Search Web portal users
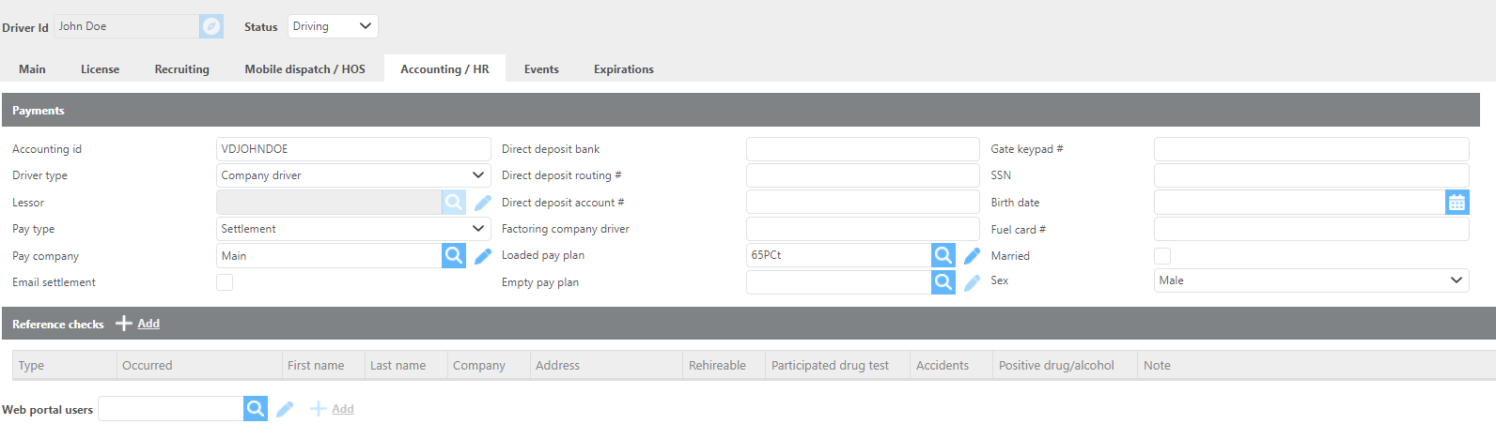Viewport: 1496px width, 439px height. 256,409
